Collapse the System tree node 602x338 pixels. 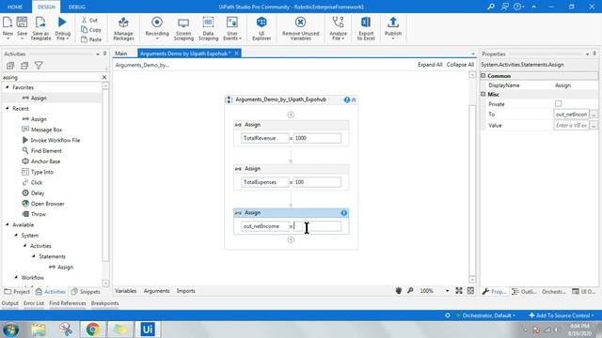[x=16, y=235]
